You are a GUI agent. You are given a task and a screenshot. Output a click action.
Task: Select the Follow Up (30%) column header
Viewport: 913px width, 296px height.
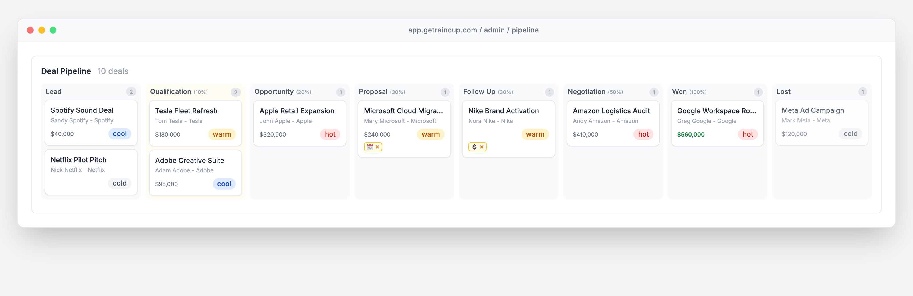click(x=488, y=92)
